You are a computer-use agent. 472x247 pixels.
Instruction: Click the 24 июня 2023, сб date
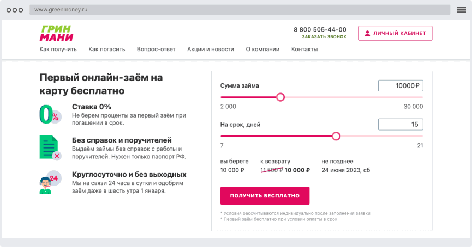(345, 170)
